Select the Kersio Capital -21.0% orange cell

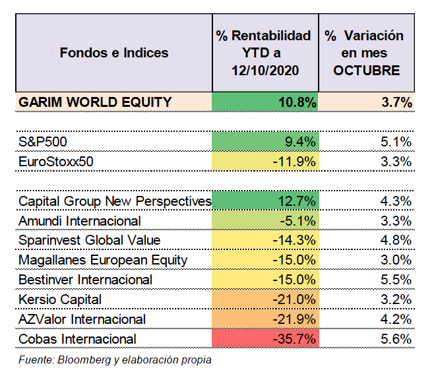(x=265, y=299)
